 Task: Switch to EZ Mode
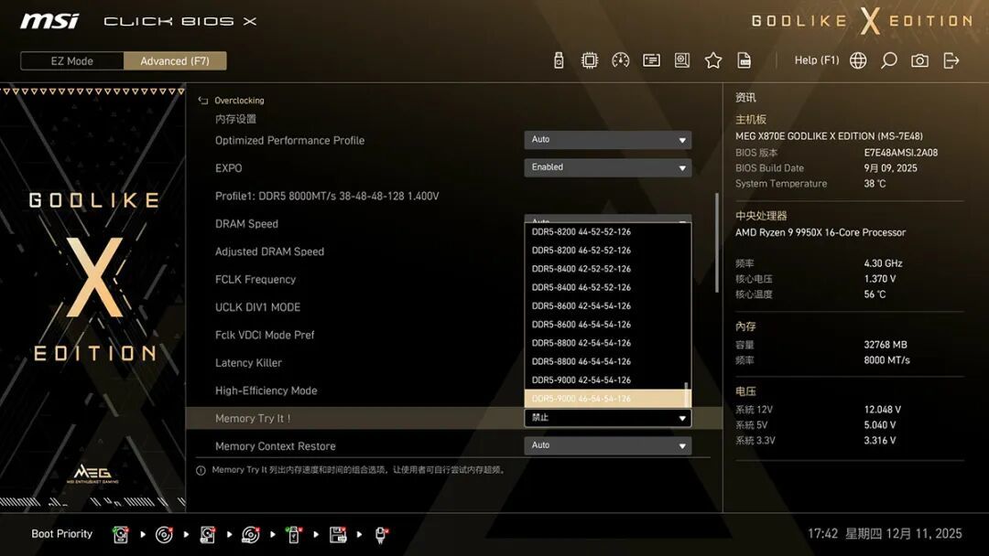pyautogui.click(x=72, y=61)
